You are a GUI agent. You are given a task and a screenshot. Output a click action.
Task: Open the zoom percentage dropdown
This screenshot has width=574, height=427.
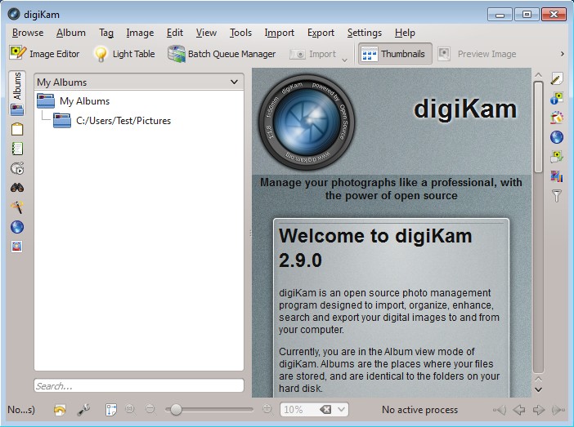[341, 410]
